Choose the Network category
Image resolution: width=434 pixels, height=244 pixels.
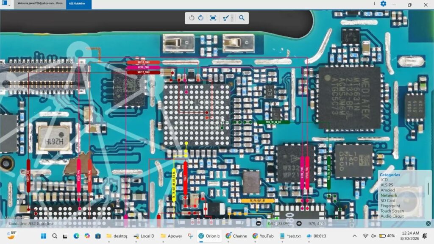[x=389, y=195]
